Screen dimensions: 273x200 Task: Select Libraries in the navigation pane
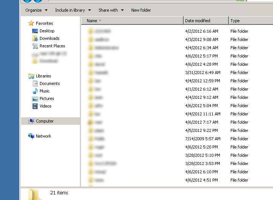click(43, 76)
